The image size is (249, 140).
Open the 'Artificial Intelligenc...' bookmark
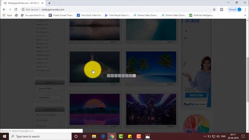click(202, 15)
